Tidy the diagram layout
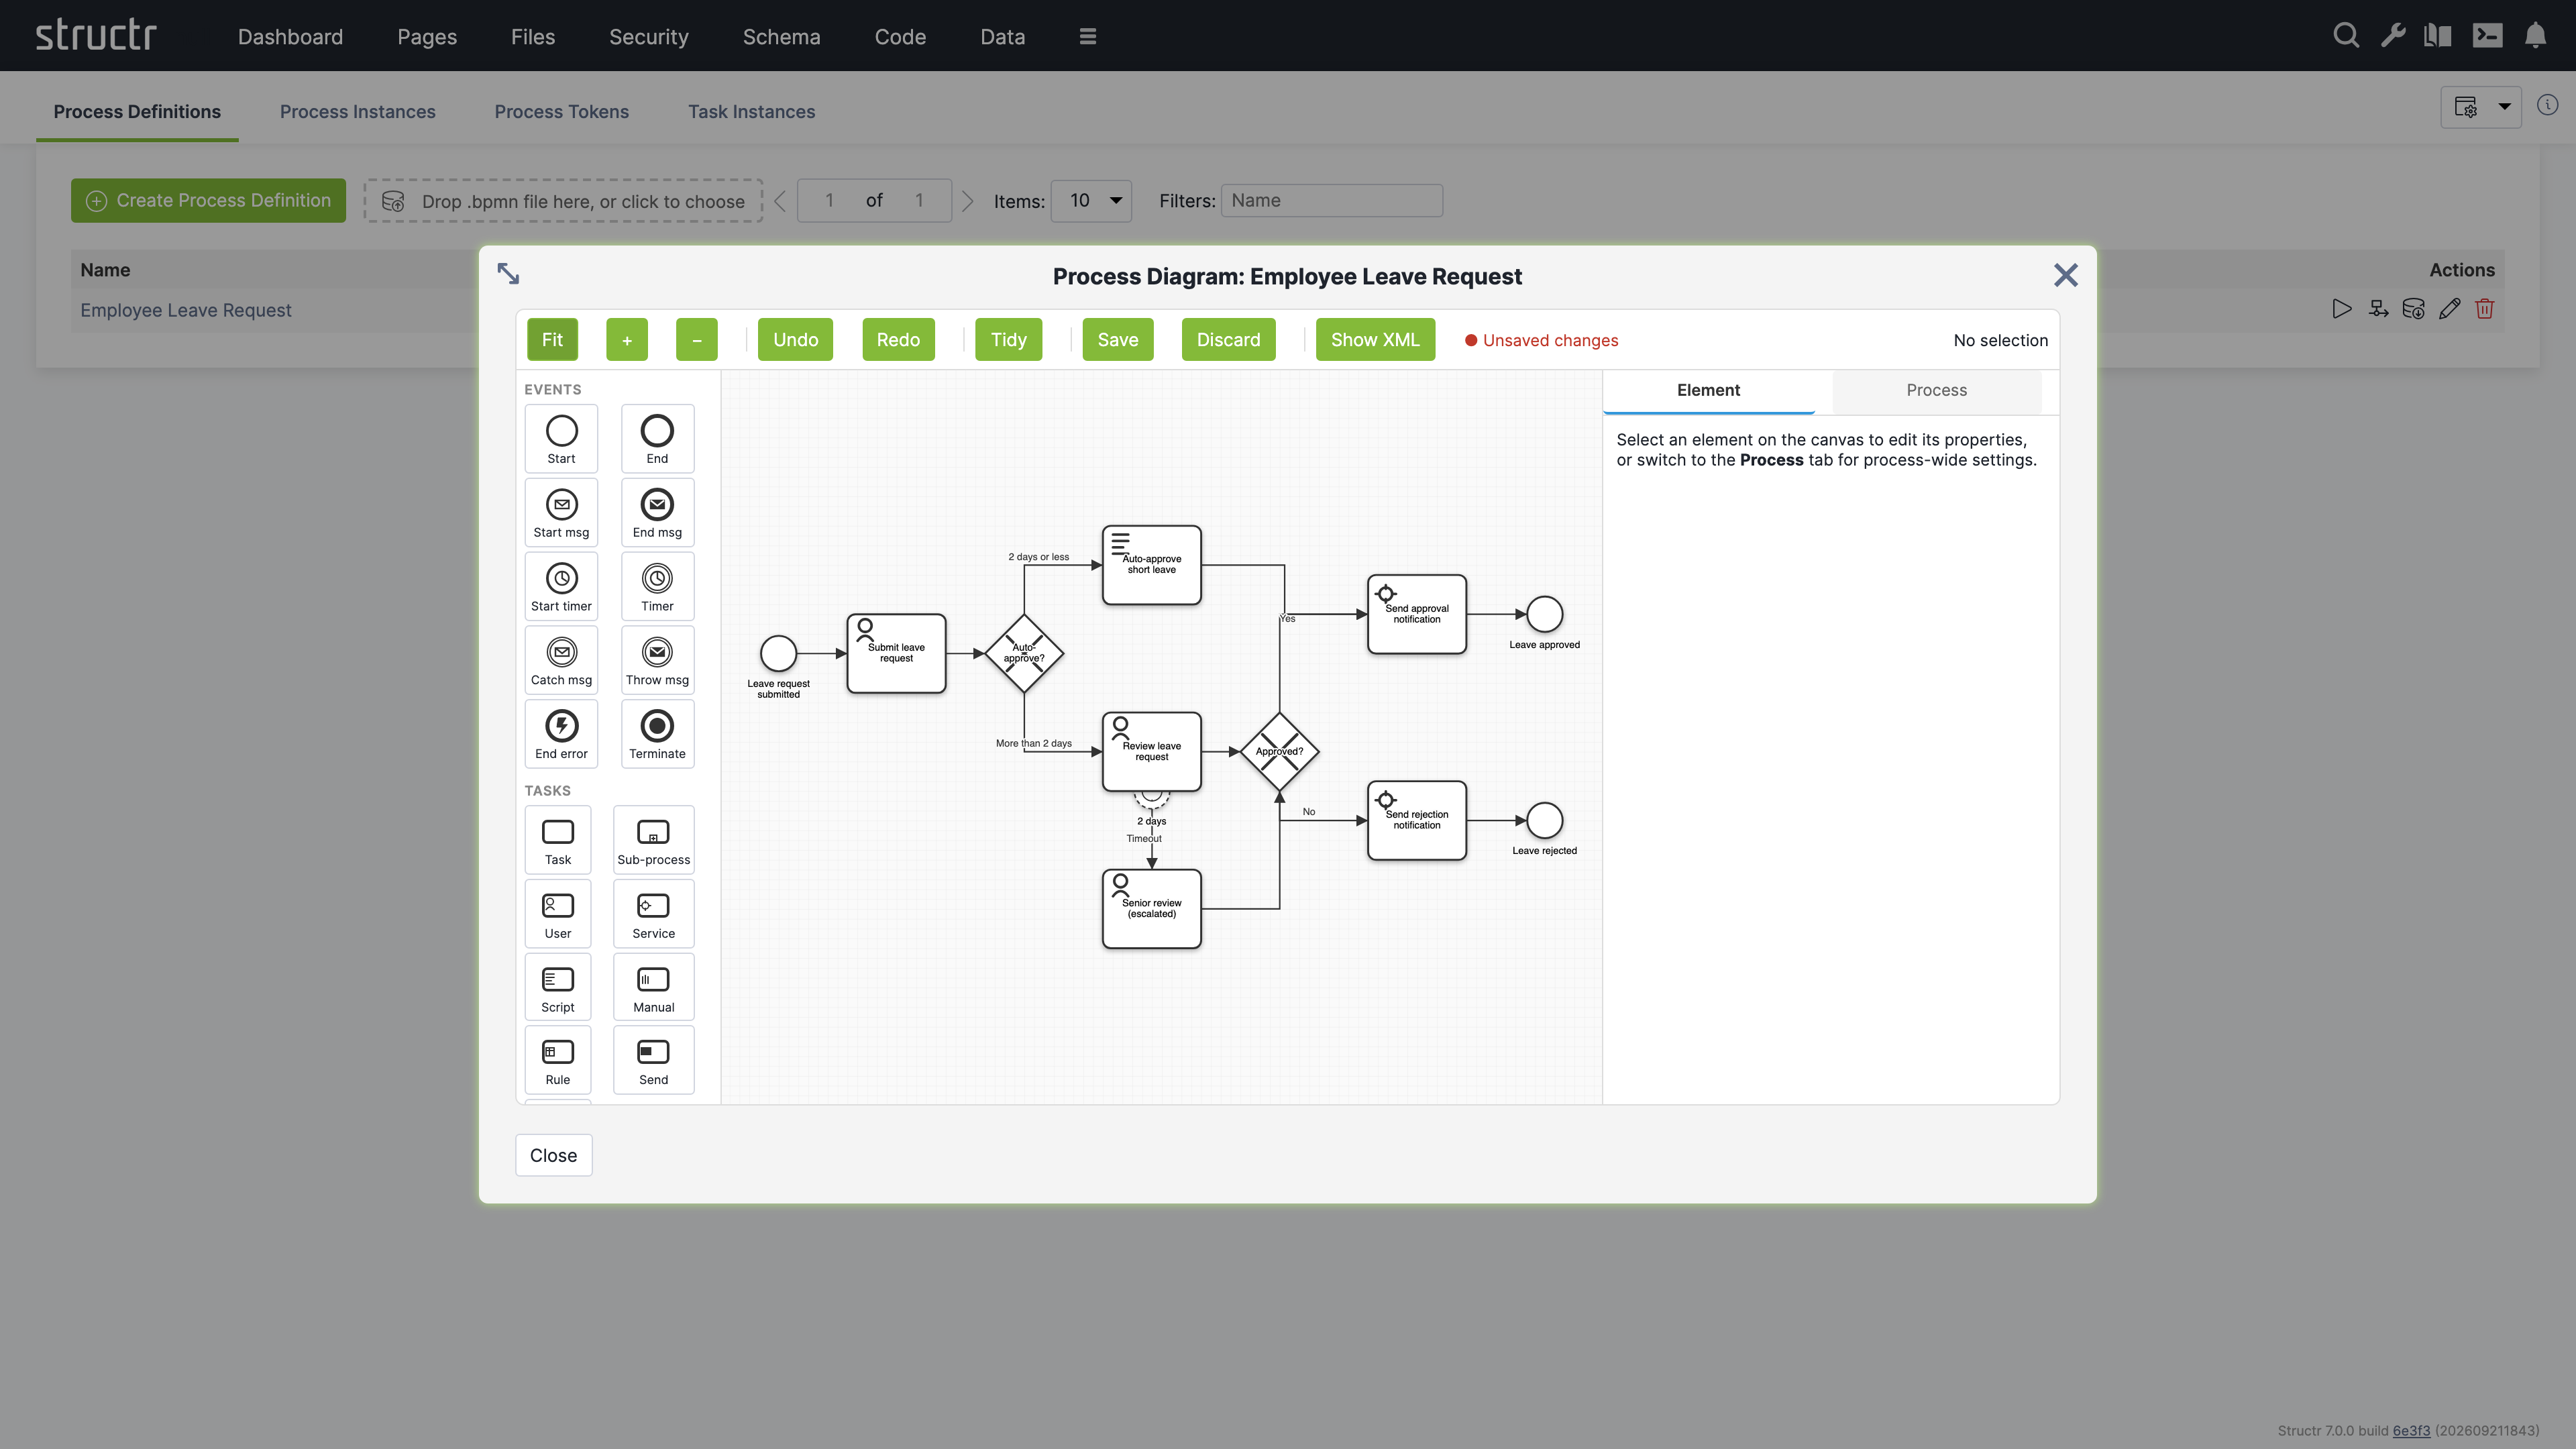This screenshot has width=2576, height=1449. pyautogui.click(x=1009, y=340)
